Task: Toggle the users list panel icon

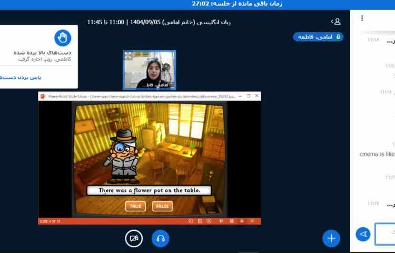Action: point(335,22)
